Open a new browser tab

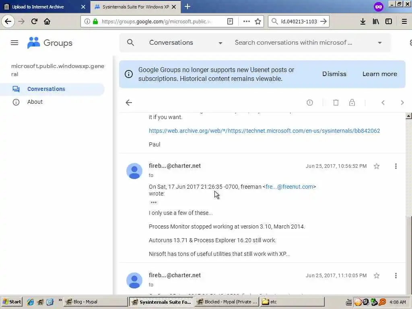coord(187,6)
